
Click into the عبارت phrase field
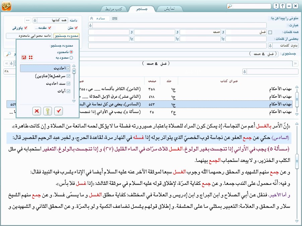coord(180,25)
